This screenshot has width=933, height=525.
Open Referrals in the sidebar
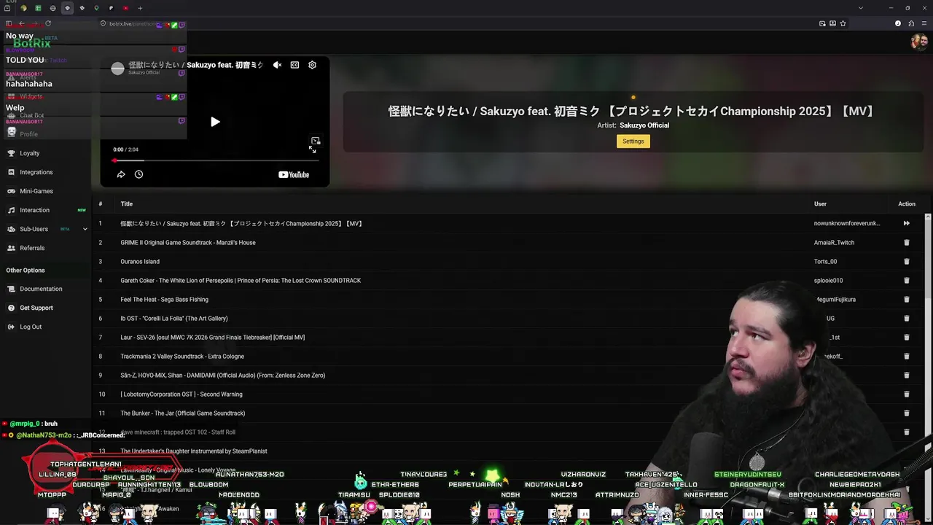[32, 248]
